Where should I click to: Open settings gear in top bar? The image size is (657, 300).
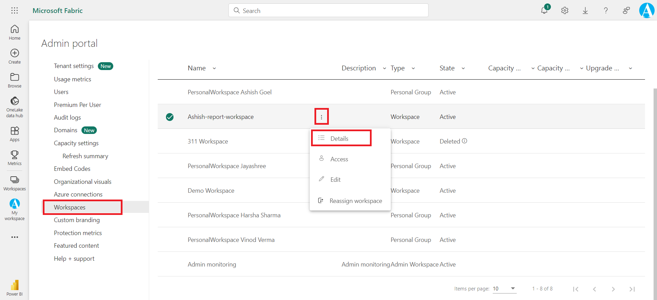(565, 11)
